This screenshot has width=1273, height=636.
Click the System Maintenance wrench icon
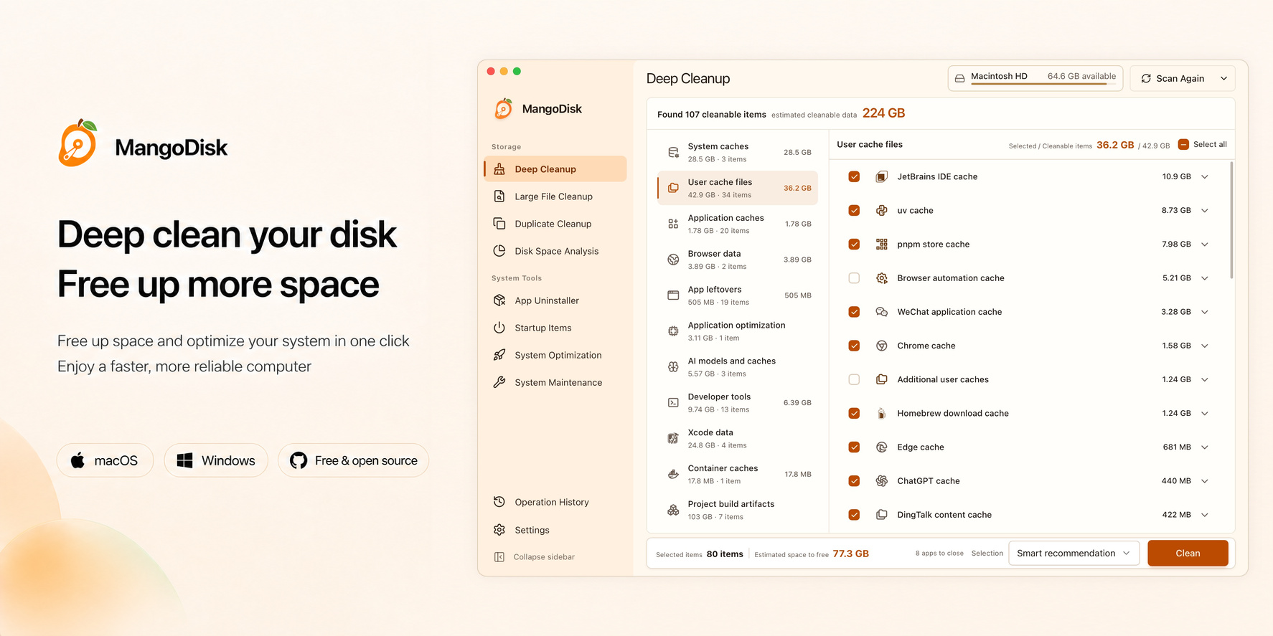(499, 382)
